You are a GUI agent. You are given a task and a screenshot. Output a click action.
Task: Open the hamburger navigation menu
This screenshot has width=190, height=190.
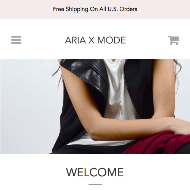[16, 40]
